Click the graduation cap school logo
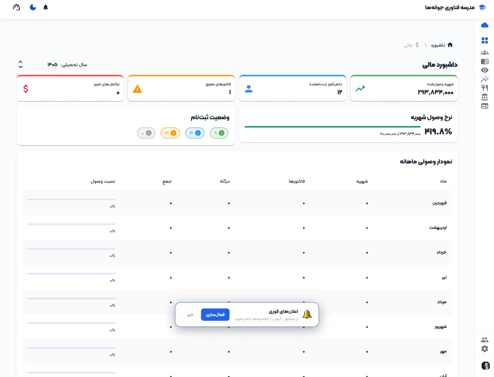Viewport: 494px width, 377px height. [x=482, y=7]
